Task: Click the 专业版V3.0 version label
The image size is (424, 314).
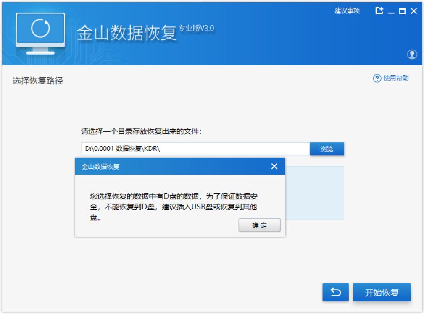Action: pyautogui.click(x=196, y=29)
